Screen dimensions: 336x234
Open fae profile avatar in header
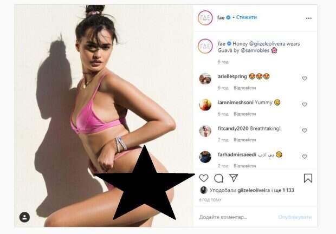(x=205, y=18)
